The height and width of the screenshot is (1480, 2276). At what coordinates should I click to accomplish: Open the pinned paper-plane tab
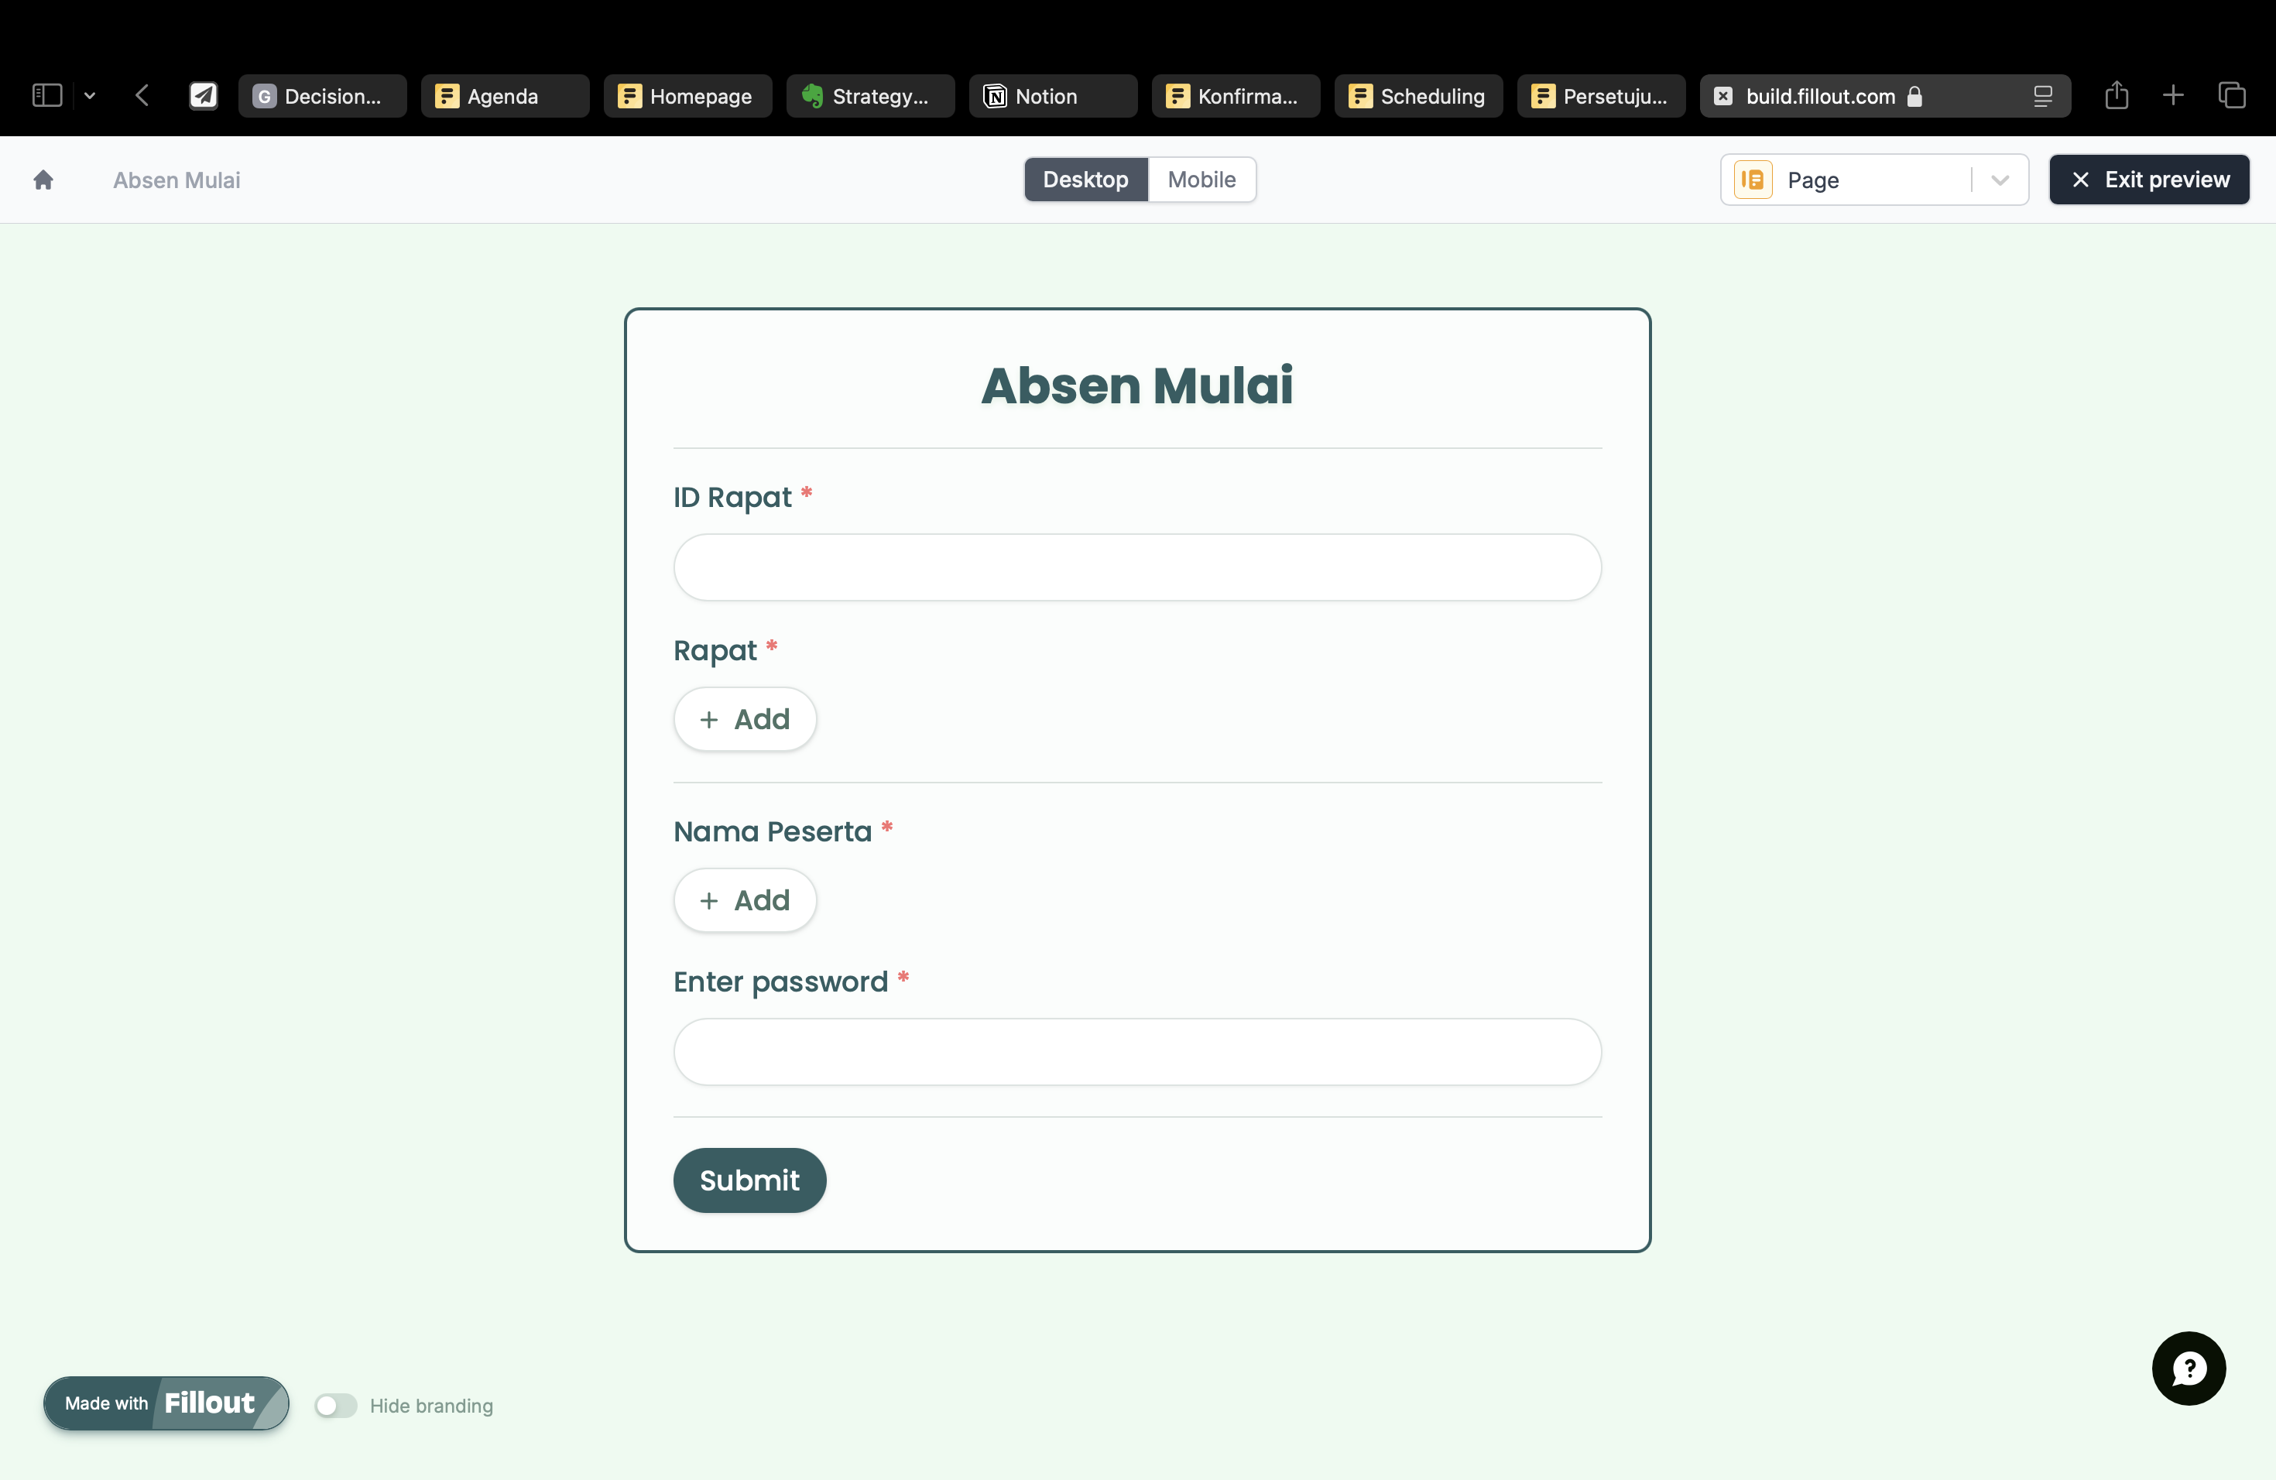(x=203, y=96)
